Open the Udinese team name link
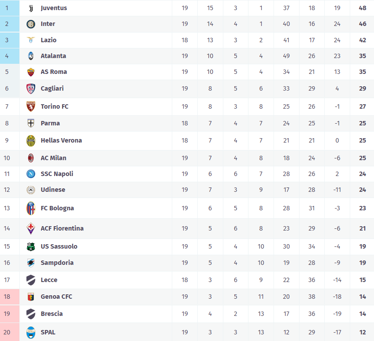 click(x=53, y=190)
